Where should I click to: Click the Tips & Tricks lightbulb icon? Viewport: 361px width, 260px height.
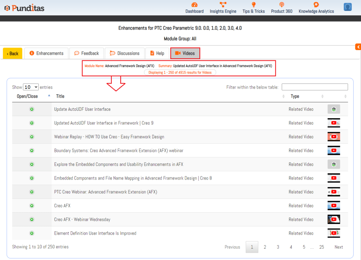coord(253,5)
